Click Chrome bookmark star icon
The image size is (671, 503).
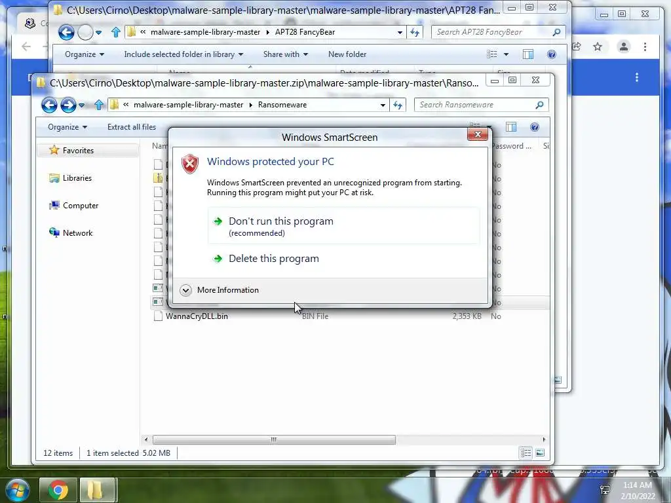(x=598, y=47)
